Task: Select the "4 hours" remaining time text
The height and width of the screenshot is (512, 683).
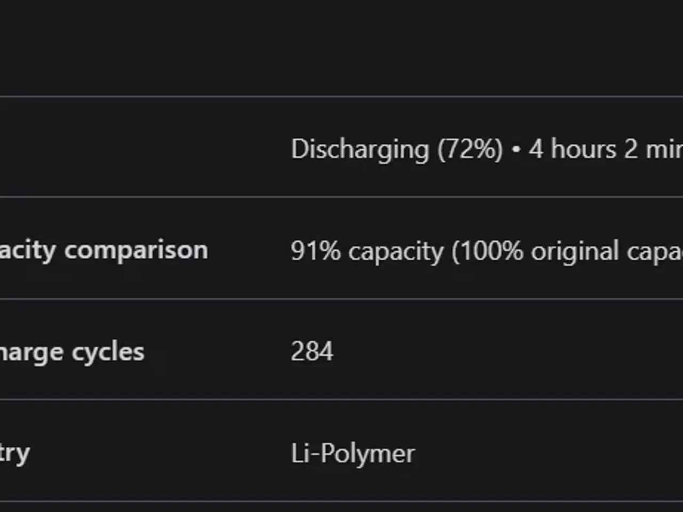Action: coord(573,149)
